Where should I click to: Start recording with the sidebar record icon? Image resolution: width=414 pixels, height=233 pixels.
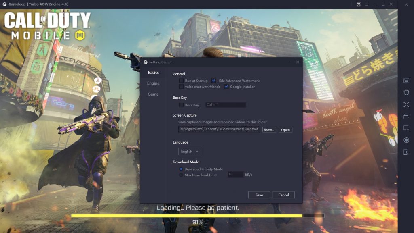coord(406,140)
